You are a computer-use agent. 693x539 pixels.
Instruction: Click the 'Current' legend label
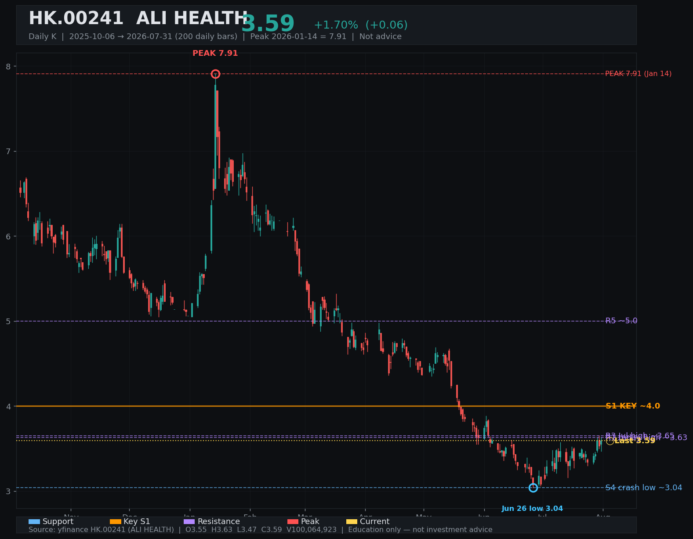375,521
